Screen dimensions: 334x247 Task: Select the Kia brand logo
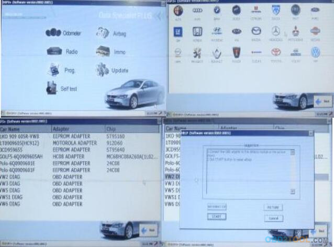point(237,31)
